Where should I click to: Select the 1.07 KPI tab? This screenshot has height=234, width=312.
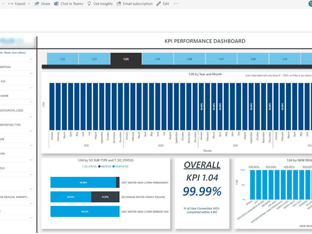click(x=221, y=59)
